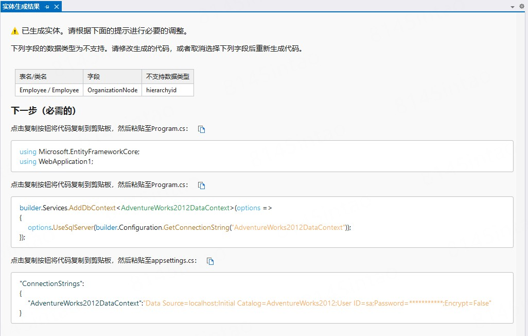Click the 下一步（必需的）heading
This screenshot has width=528, height=336.
[44, 111]
